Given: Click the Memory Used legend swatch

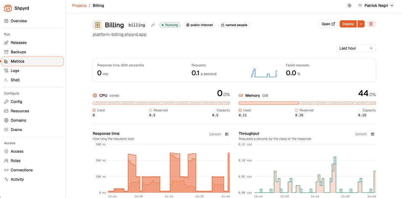Looking at the screenshot, I should 240,110.
